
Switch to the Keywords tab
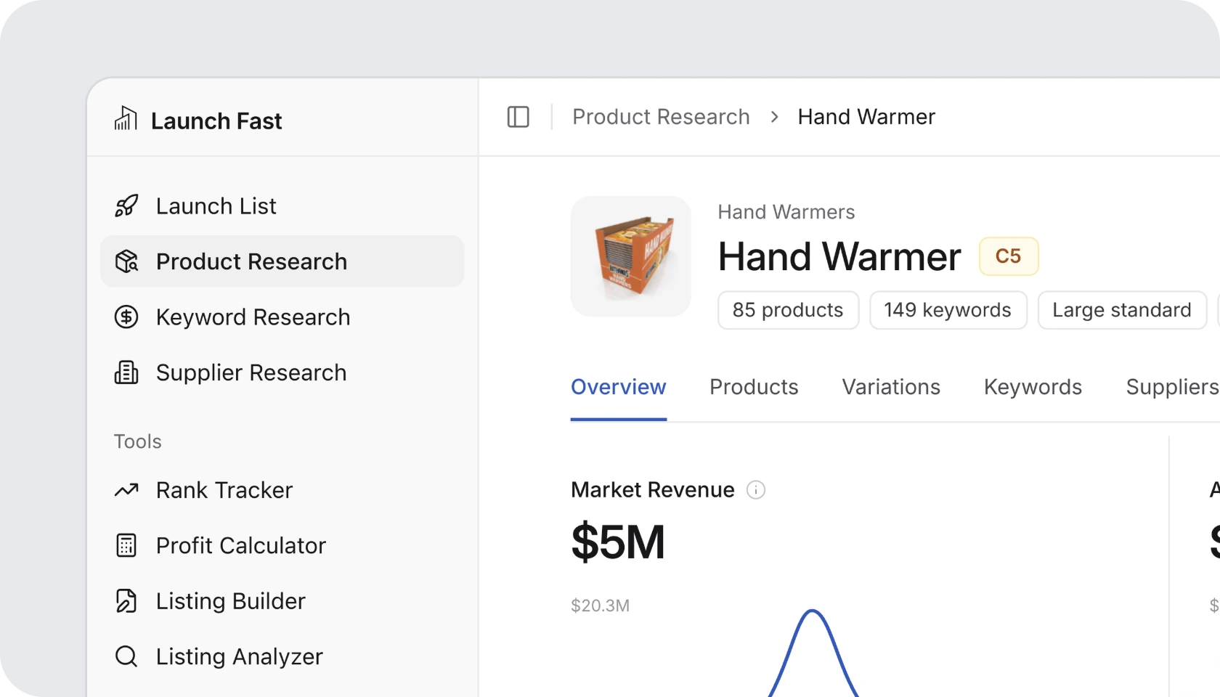click(1033, 387)
